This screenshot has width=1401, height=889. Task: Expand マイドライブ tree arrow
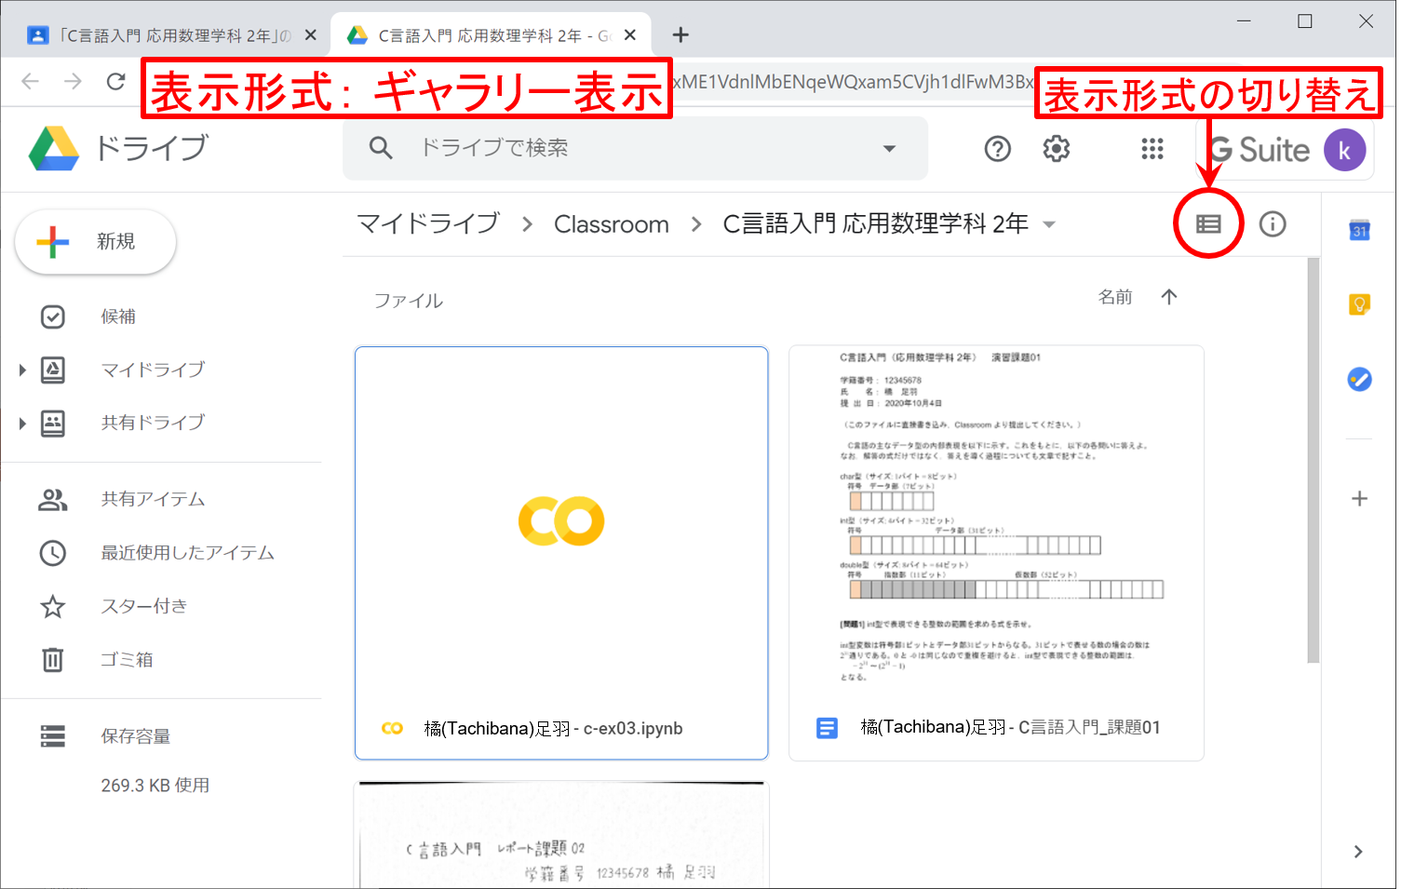[22, 370]
